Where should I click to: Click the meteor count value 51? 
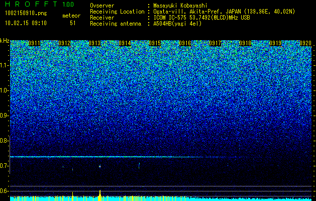point(73,23)
